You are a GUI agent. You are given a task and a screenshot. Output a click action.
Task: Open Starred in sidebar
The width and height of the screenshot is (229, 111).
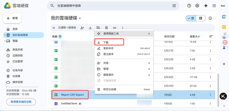pos(23,61)
